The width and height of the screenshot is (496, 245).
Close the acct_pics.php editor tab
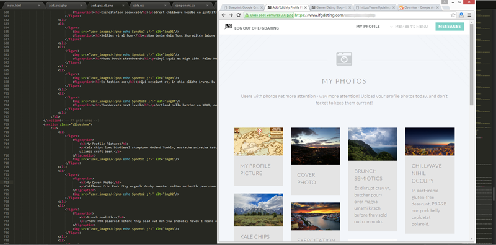(81, 6)
